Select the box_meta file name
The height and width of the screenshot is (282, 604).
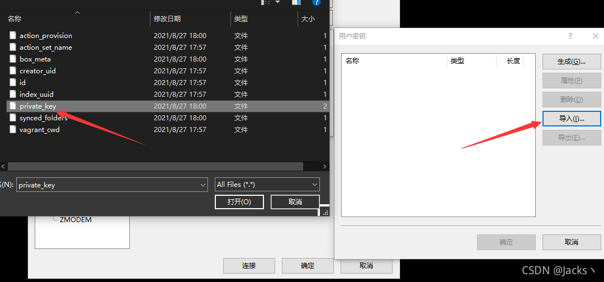(x=35, y=59)
